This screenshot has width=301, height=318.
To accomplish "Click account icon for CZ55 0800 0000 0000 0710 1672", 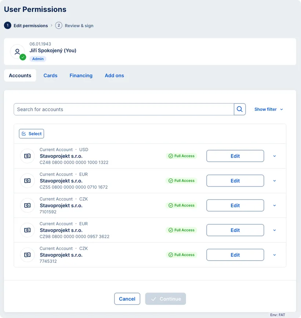I will [x=27, y=181].
